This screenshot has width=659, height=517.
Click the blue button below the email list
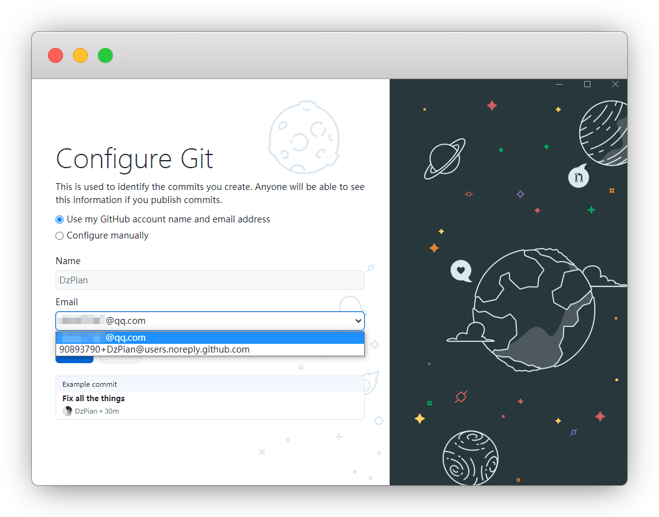(x=74, y=359)
